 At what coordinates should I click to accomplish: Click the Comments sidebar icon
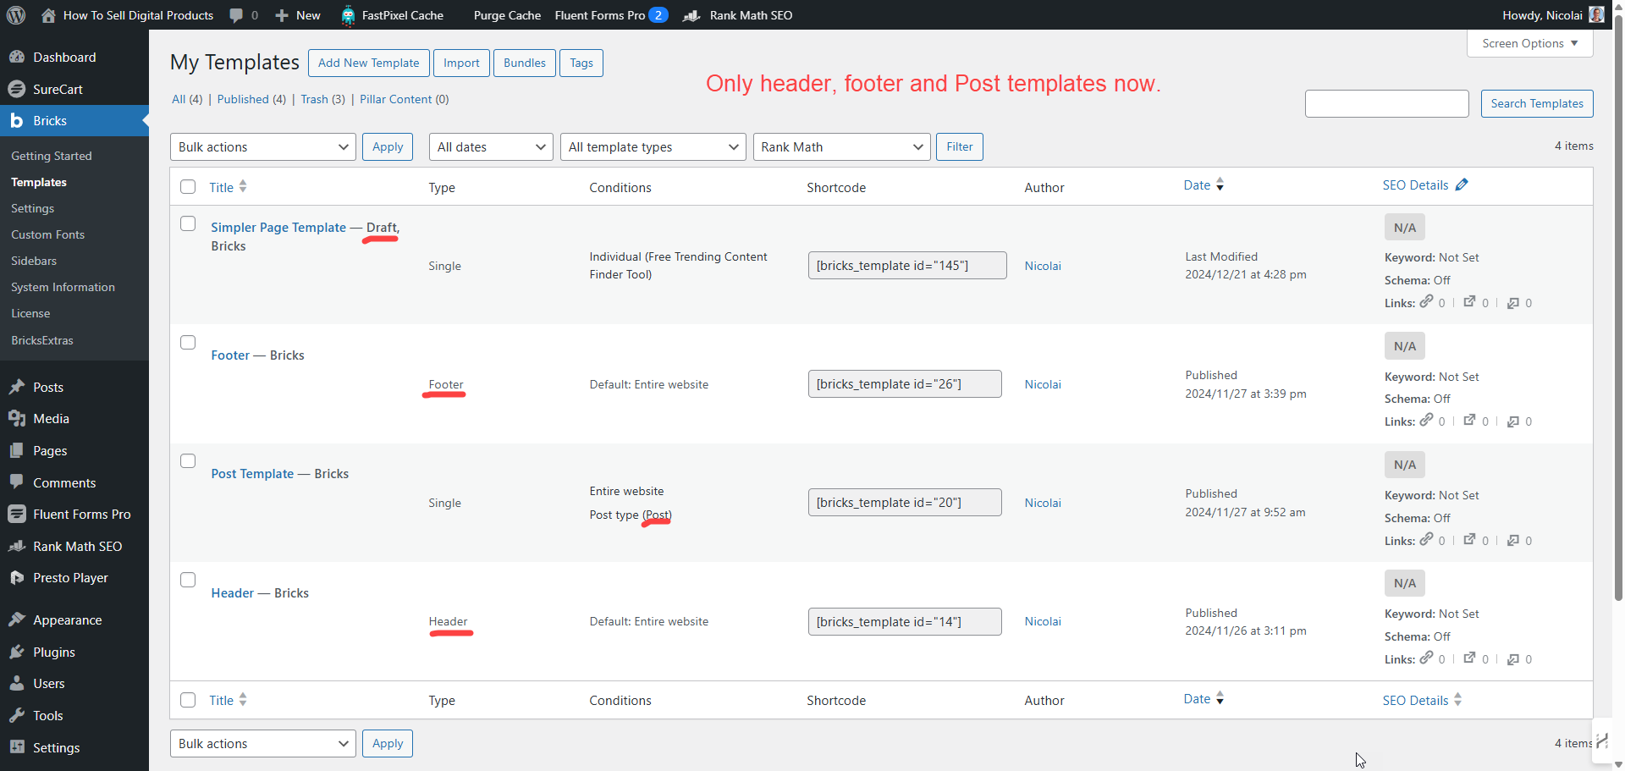tap(17, 482)
